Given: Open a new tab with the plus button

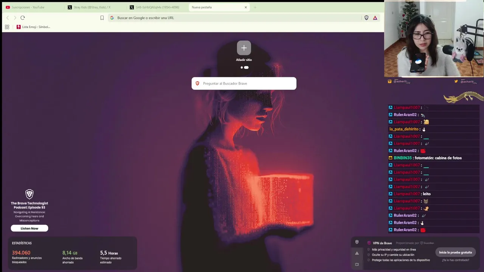Looking at the screenshot, I should (x=255, y=7).
